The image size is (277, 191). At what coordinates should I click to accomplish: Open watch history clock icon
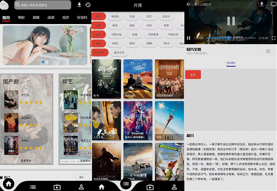click(87, 5)
